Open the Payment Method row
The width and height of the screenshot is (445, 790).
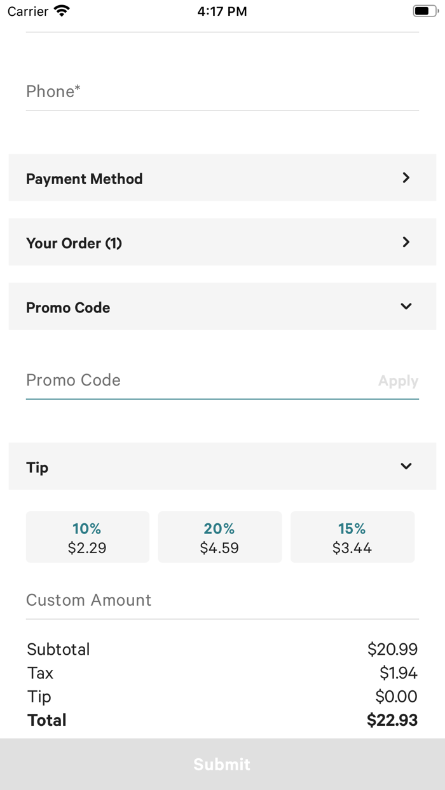(85, 179)
